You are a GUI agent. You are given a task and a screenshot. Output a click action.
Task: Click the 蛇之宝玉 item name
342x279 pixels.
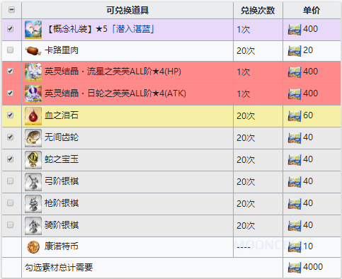click(62, 159)
